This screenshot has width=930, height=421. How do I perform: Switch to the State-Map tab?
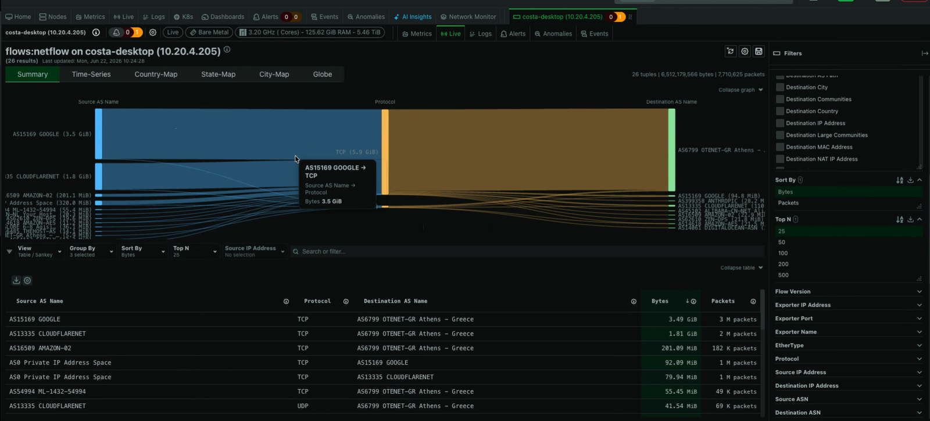[218, 74]
